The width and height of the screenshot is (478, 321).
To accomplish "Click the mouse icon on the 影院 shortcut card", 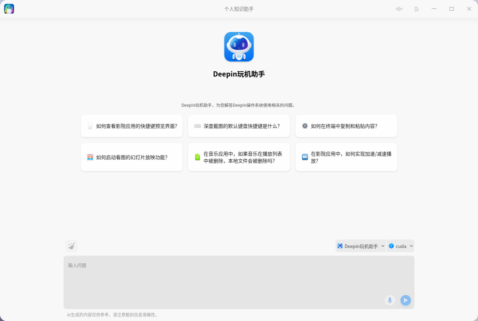I will 90,126.
